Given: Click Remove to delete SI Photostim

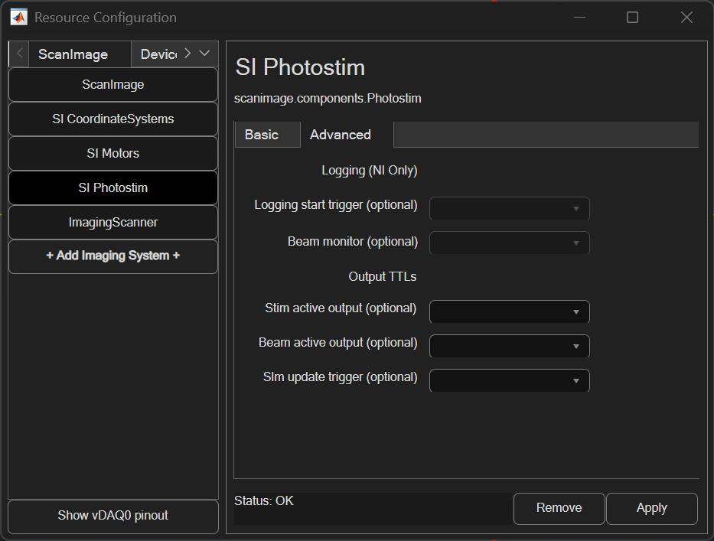Looking at the screenshot, I should [559, 508].
